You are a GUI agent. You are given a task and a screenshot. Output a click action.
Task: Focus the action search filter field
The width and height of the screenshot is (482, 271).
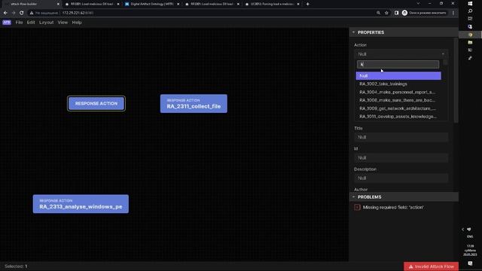[398, 64]
